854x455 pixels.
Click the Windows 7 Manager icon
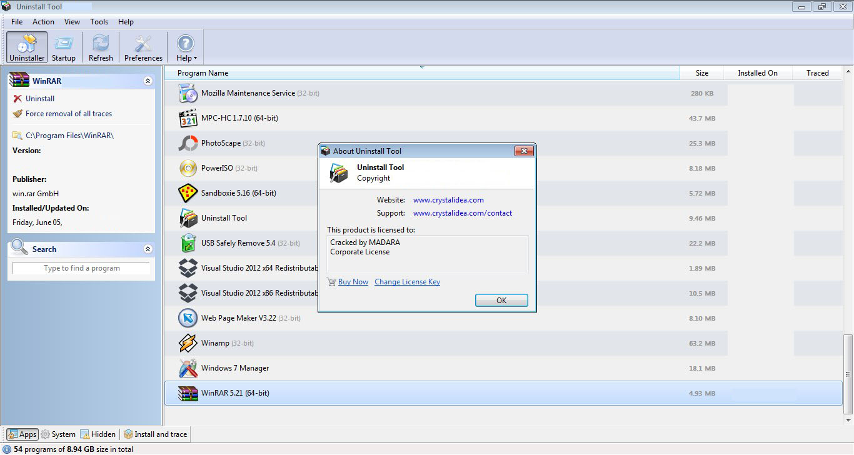click(x=188, y=368)
